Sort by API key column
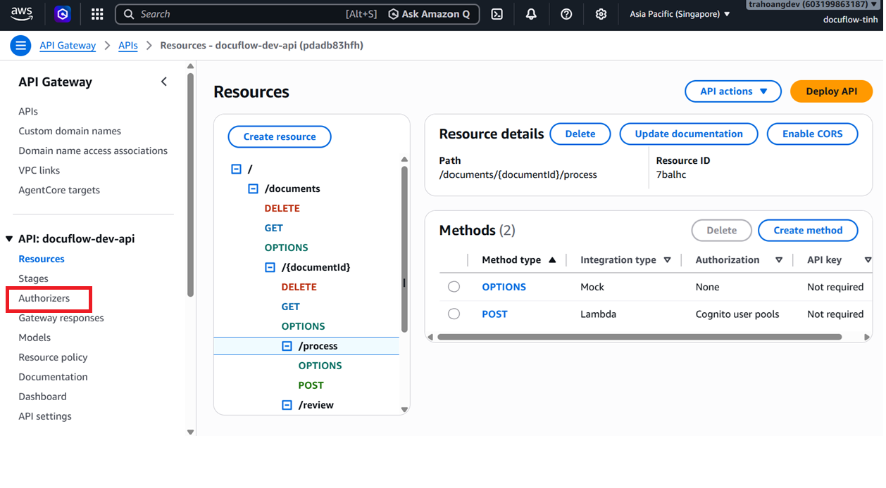 [x=840, y=260]
